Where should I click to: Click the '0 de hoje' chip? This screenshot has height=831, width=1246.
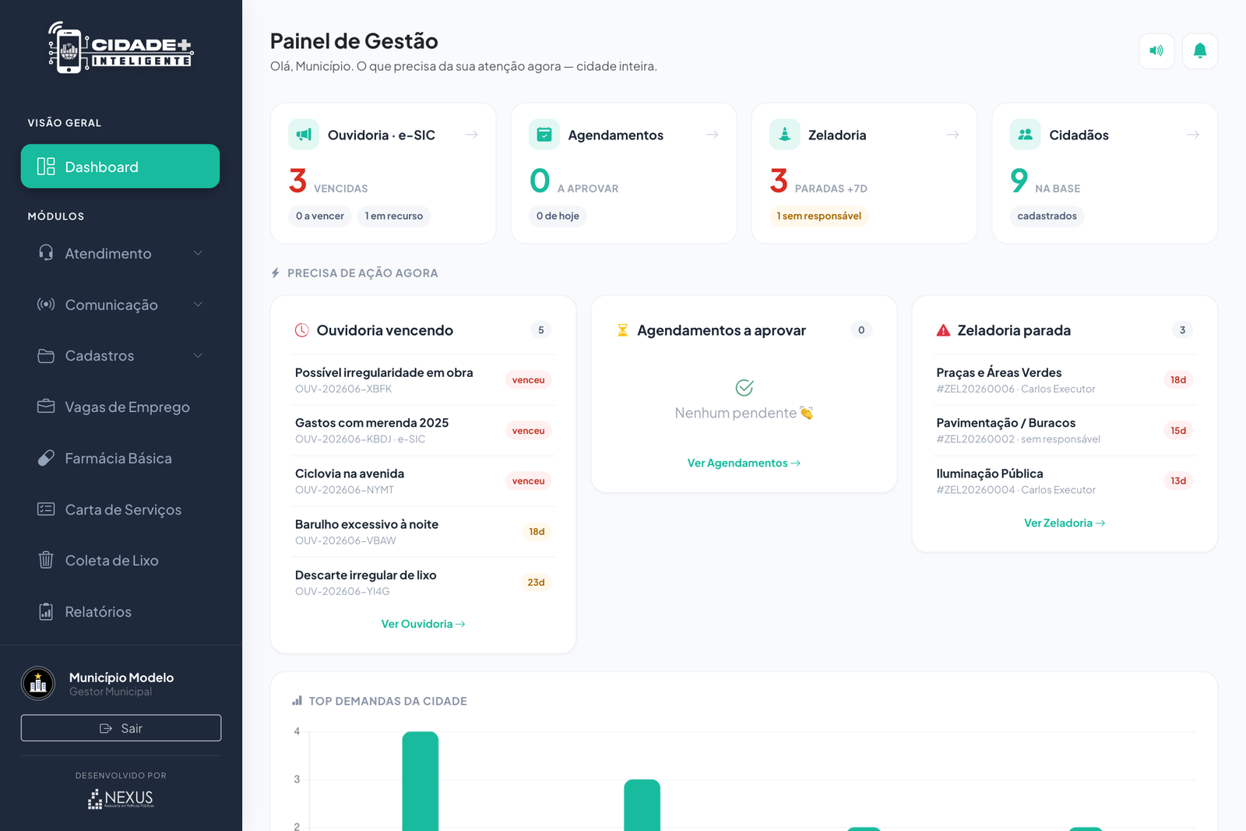tap(558, 216)
